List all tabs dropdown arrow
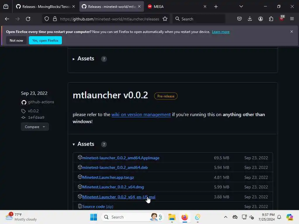 [241, 6]
